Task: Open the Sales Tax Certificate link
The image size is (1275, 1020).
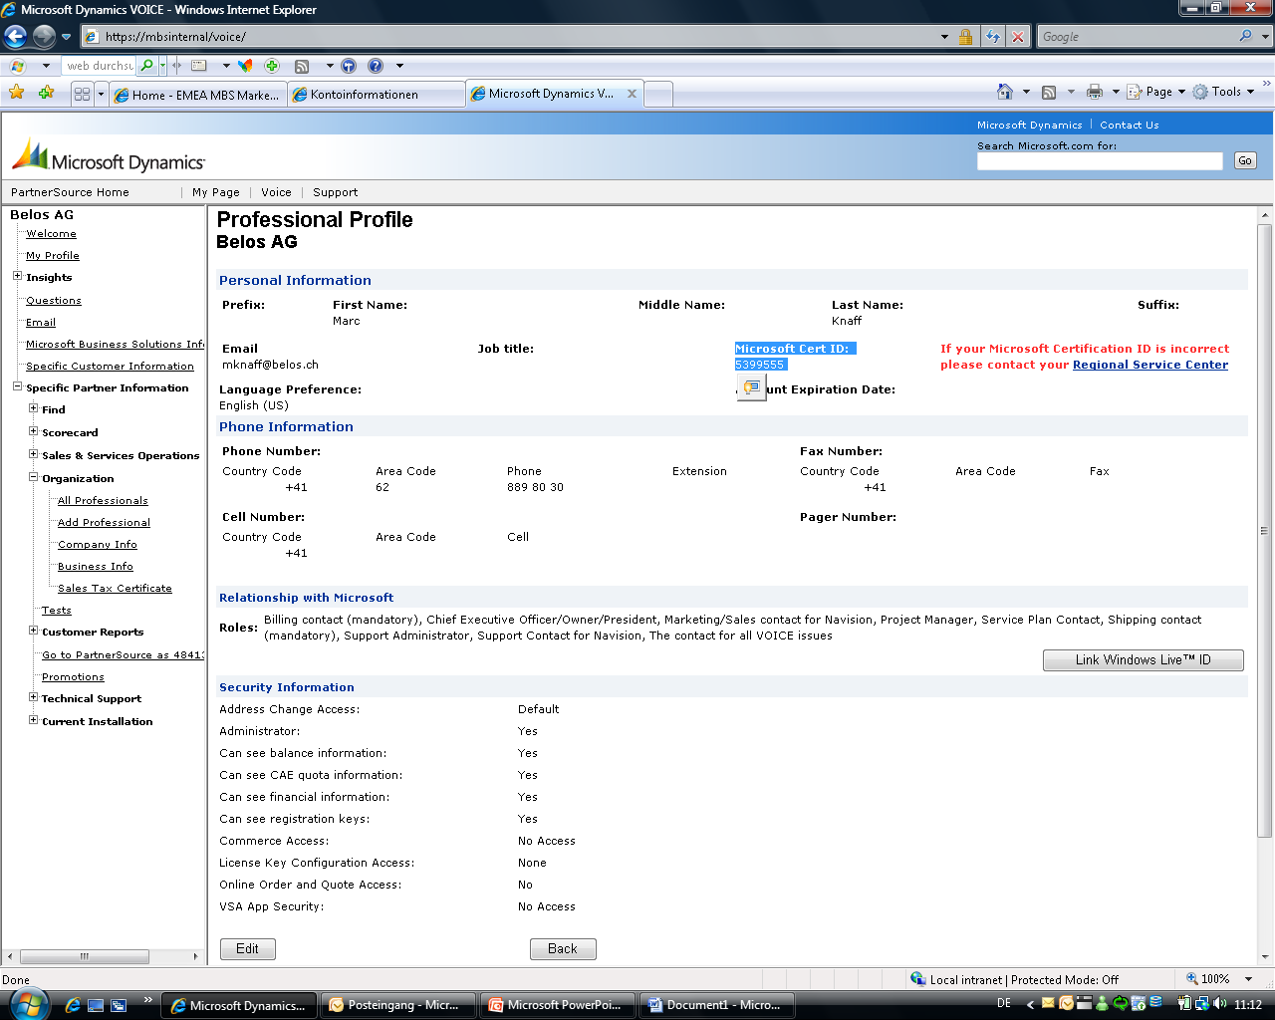Action: tap(115, 589)
